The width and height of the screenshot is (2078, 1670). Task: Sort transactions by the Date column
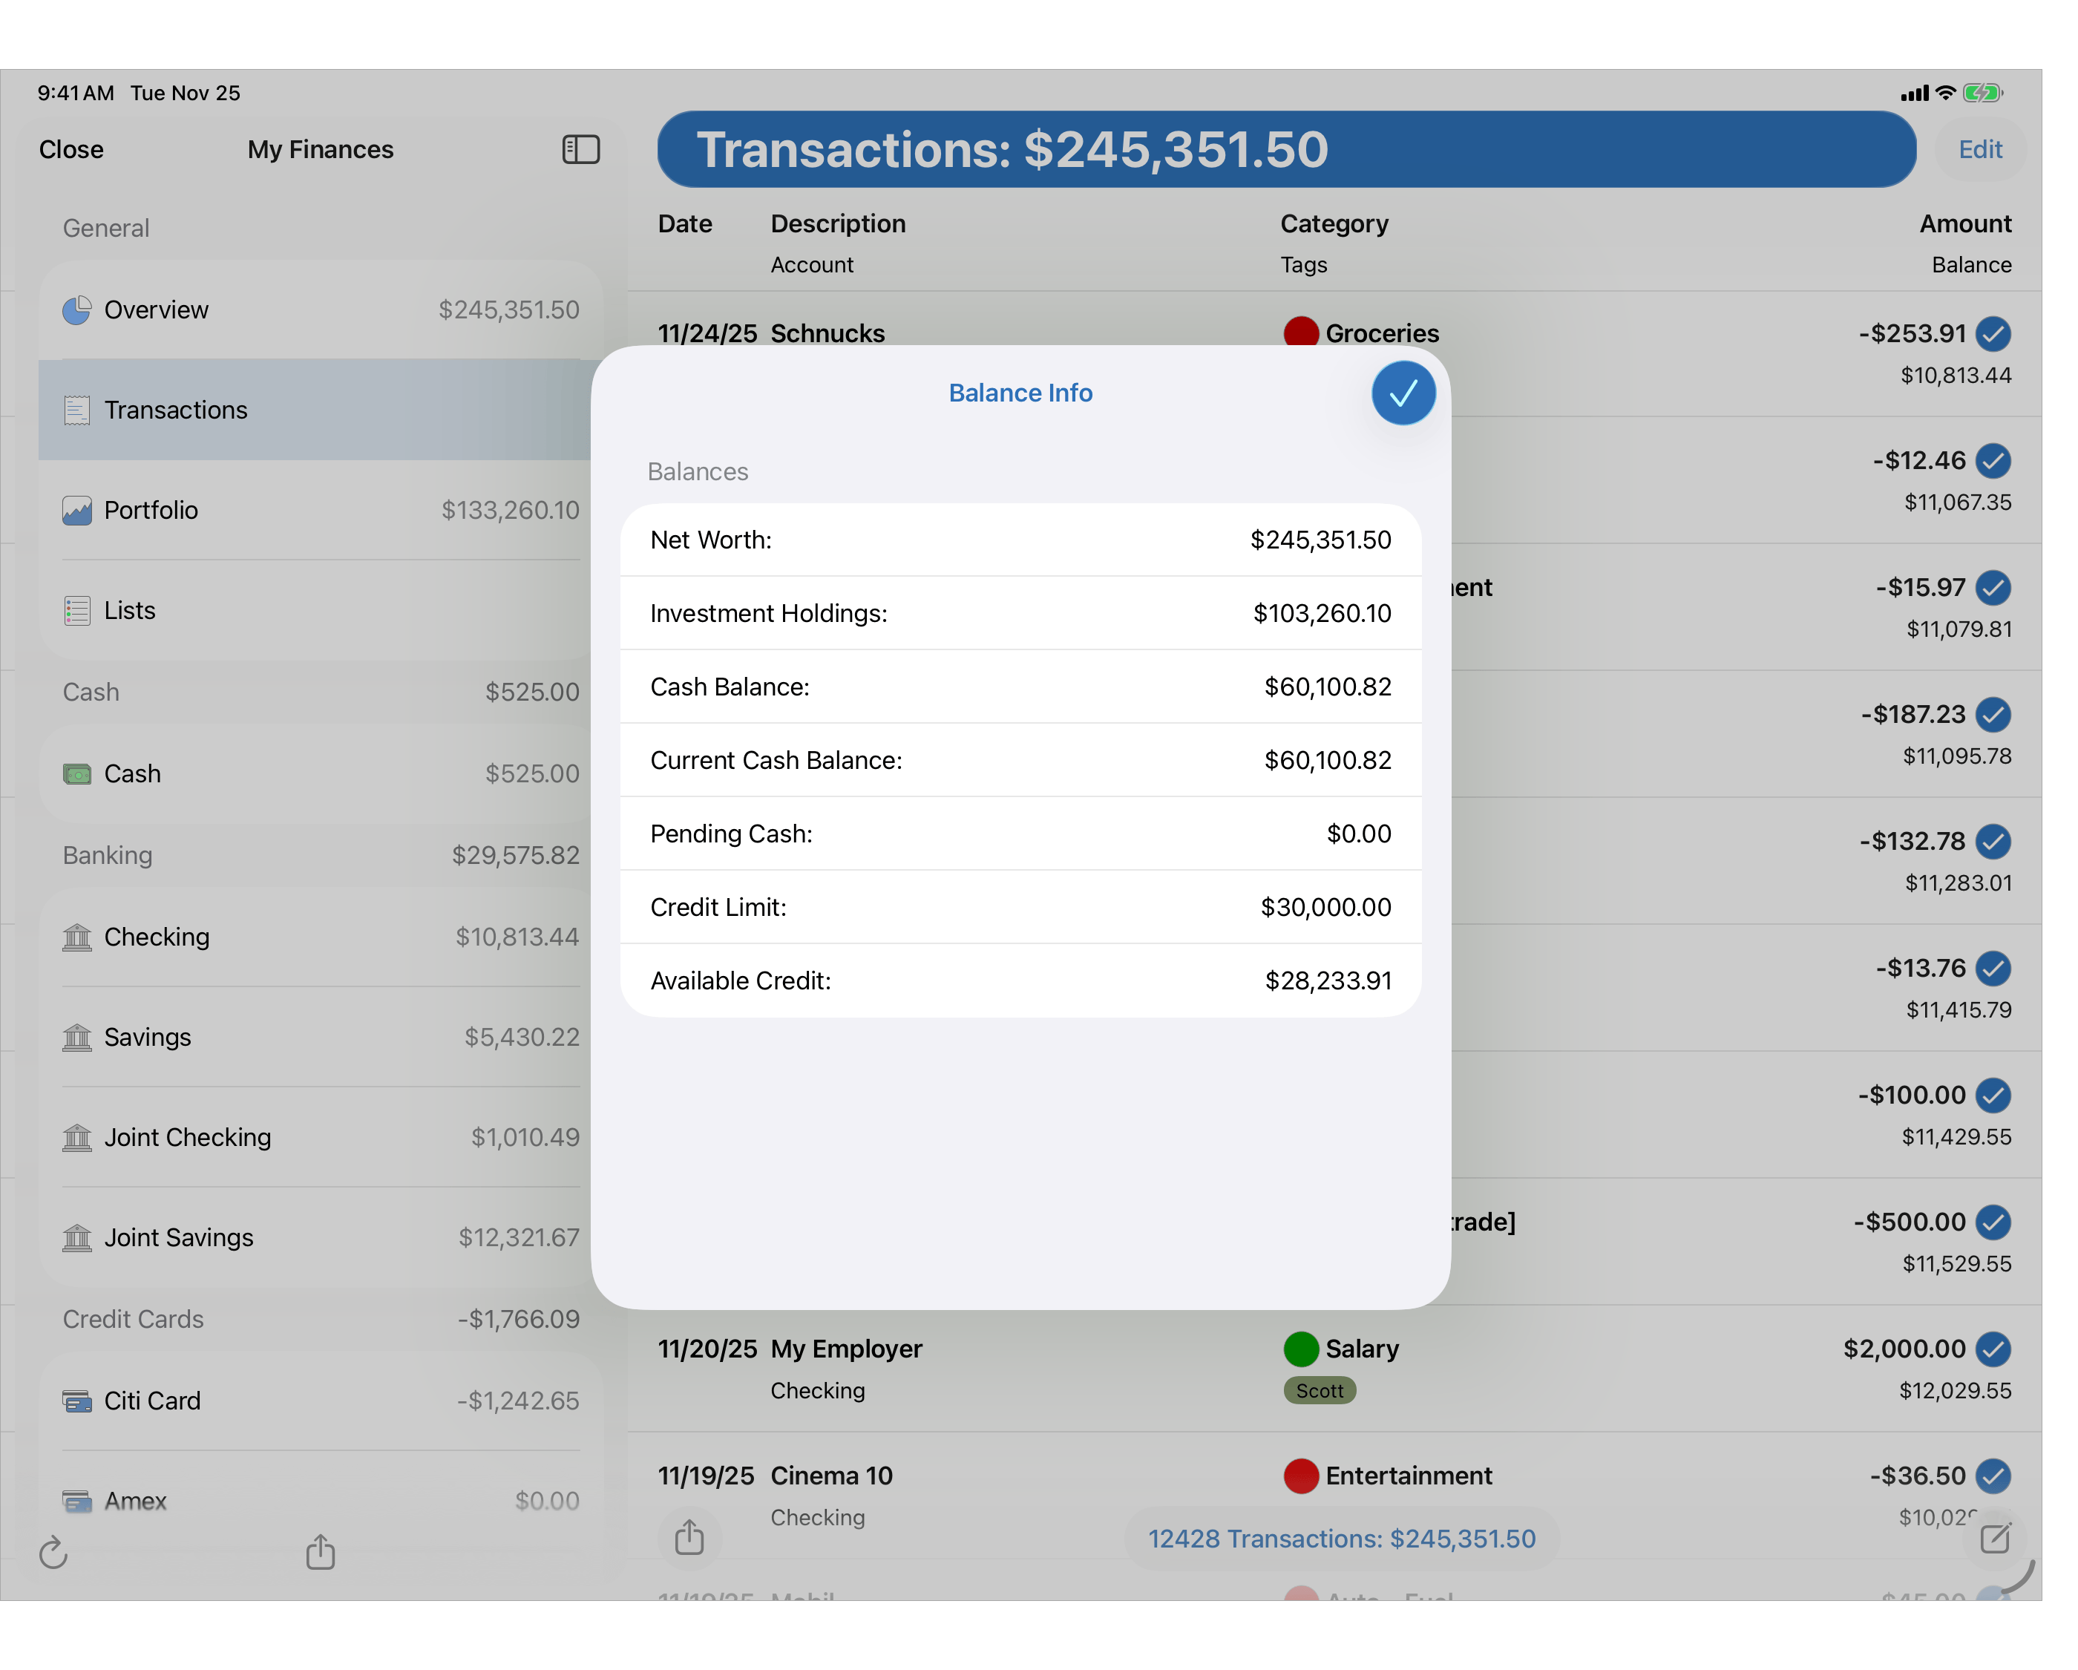(x=684, y=223)
